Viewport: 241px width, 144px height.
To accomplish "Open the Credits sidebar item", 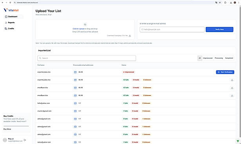I will [9, 29].
